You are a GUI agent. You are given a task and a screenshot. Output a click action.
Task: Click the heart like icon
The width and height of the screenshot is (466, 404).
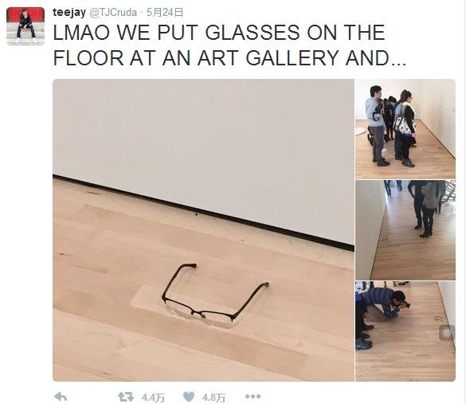click(189, 397)
